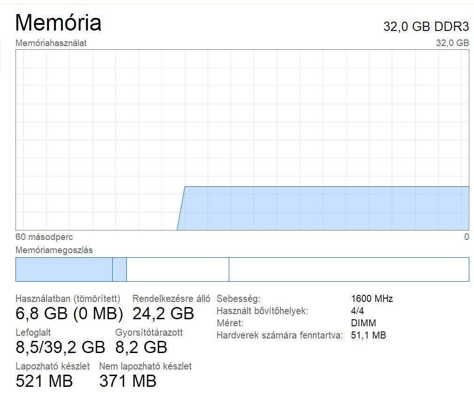
Task: Click the Memória heading
Action: point(58,23)
